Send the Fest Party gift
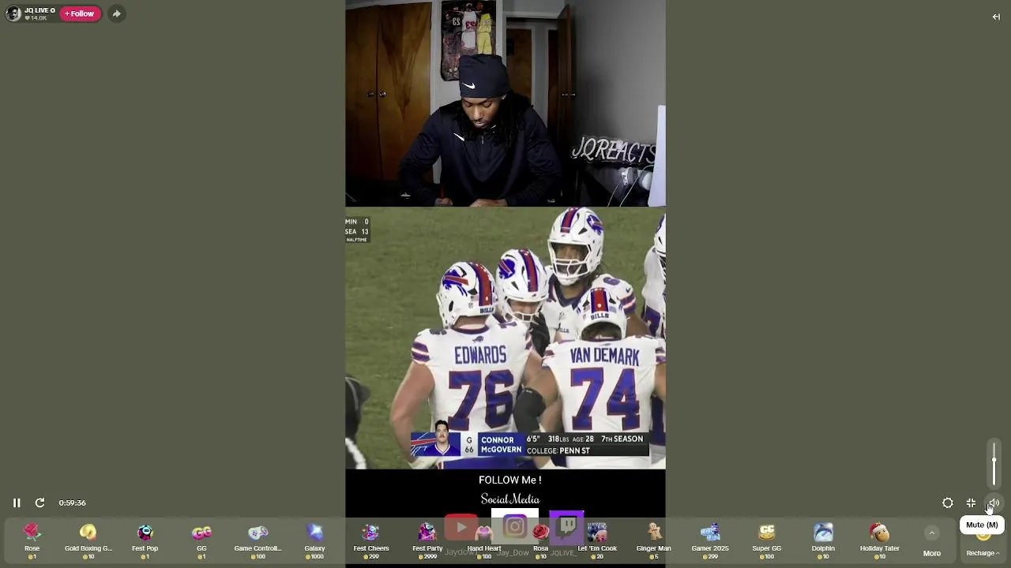 click(427, 541)
